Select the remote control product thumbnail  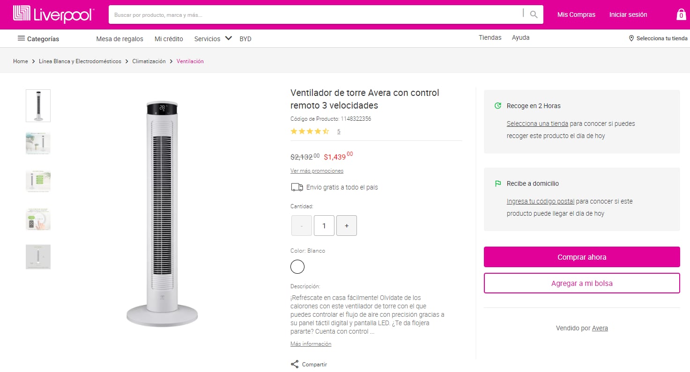tap(38, 219)
